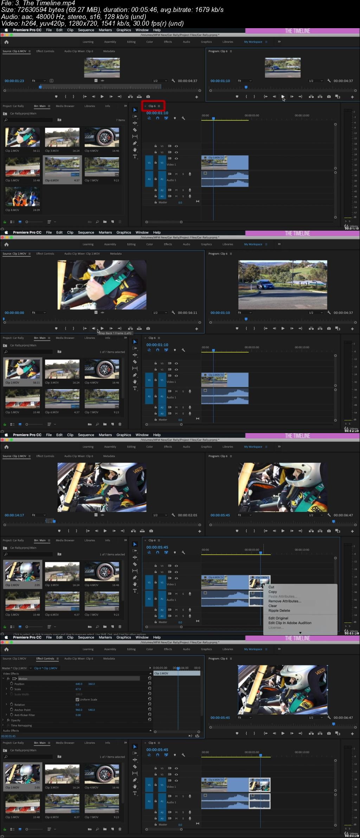Create a new bin in second frame's Project panel
The height and width of the screenshot is (838, 360).
[x=105, y=424]
